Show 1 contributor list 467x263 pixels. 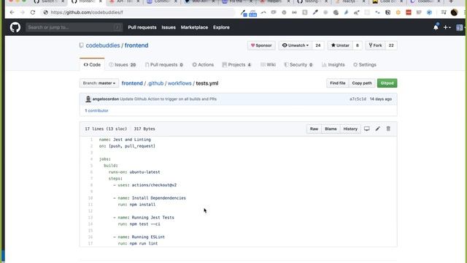96,110
